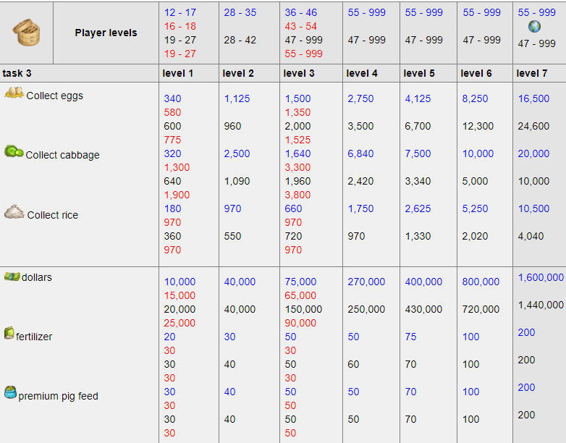Click the 270,000 dollars value in level 4
The width and height of the screenshot is (566, 443).
click(x=366, y=282)
